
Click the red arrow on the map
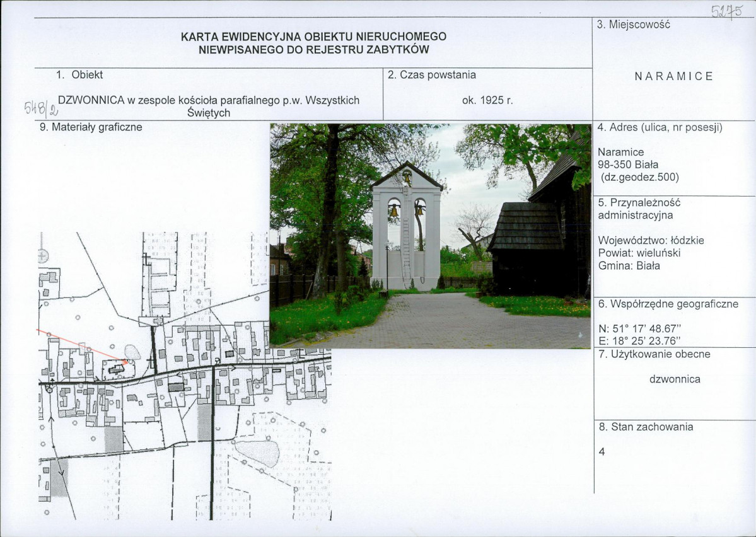pos(83,345)
